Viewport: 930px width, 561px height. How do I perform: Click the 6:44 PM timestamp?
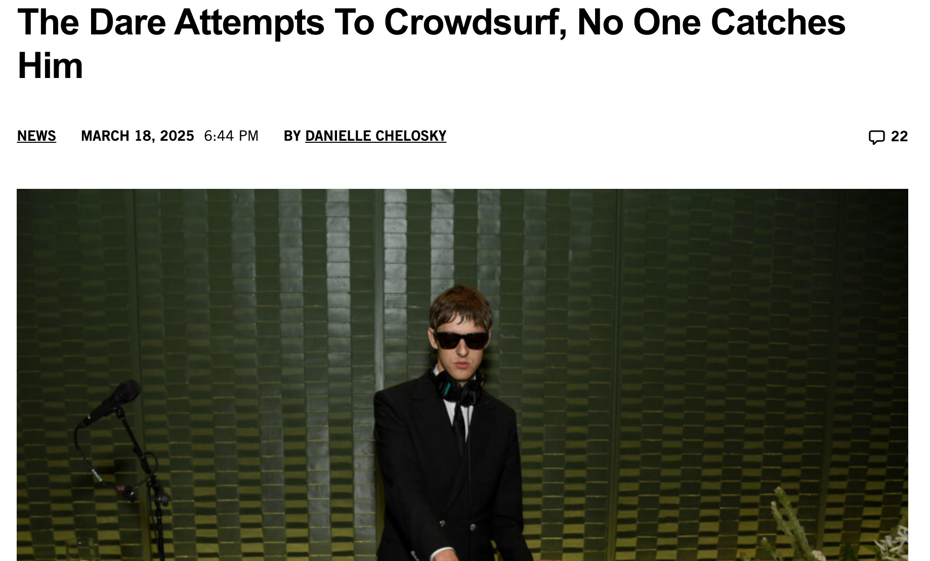click(231, 136)
